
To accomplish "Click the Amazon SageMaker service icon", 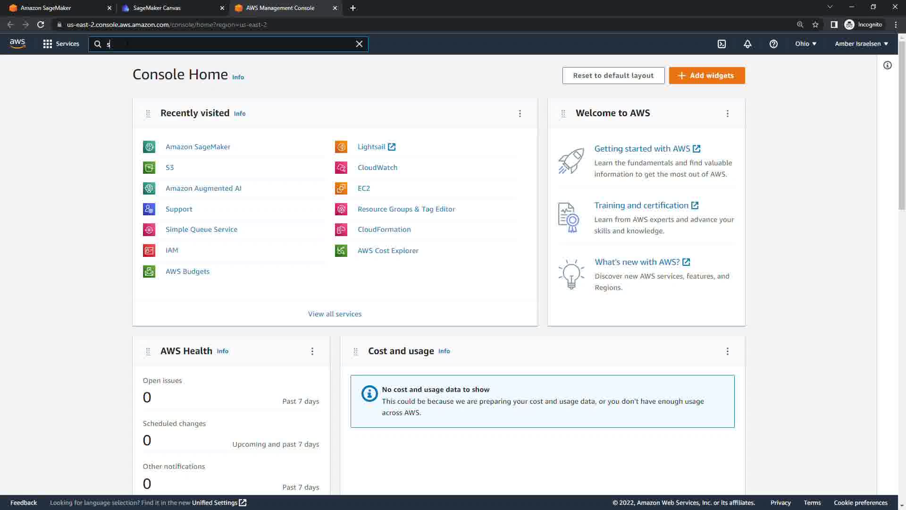I will point(149,147).
